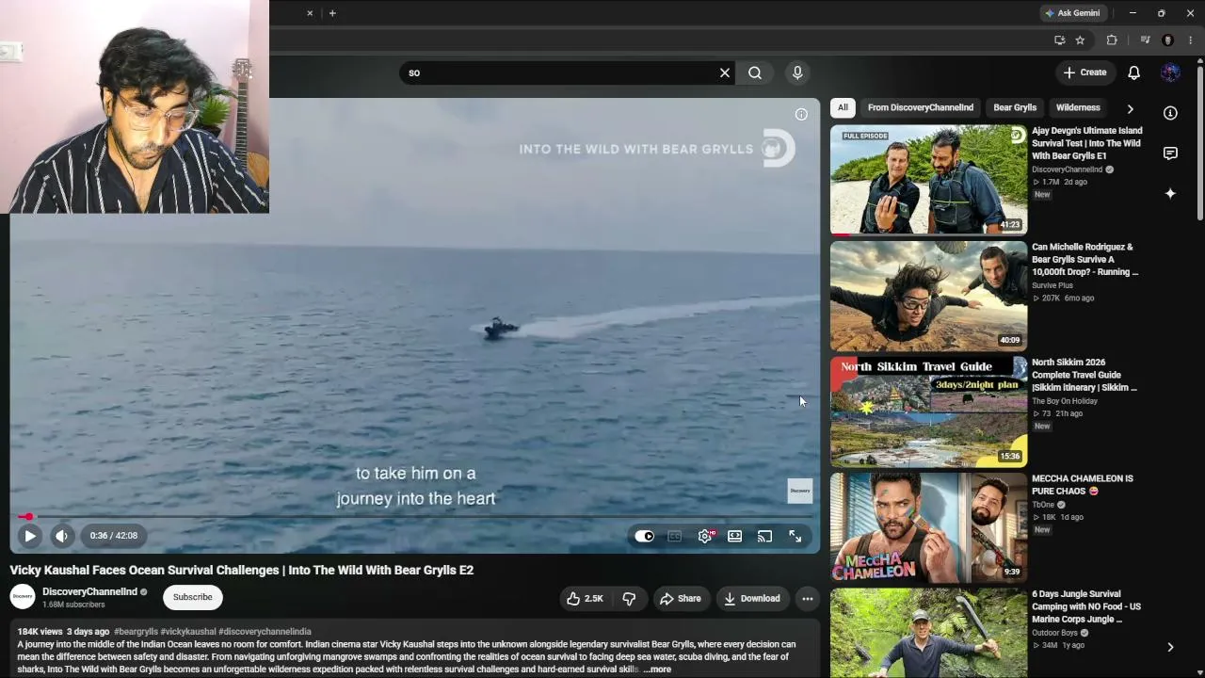Cast video with Play on TV icon
This screenshot has width=1205, height=678.
click(x=764, y=536)
